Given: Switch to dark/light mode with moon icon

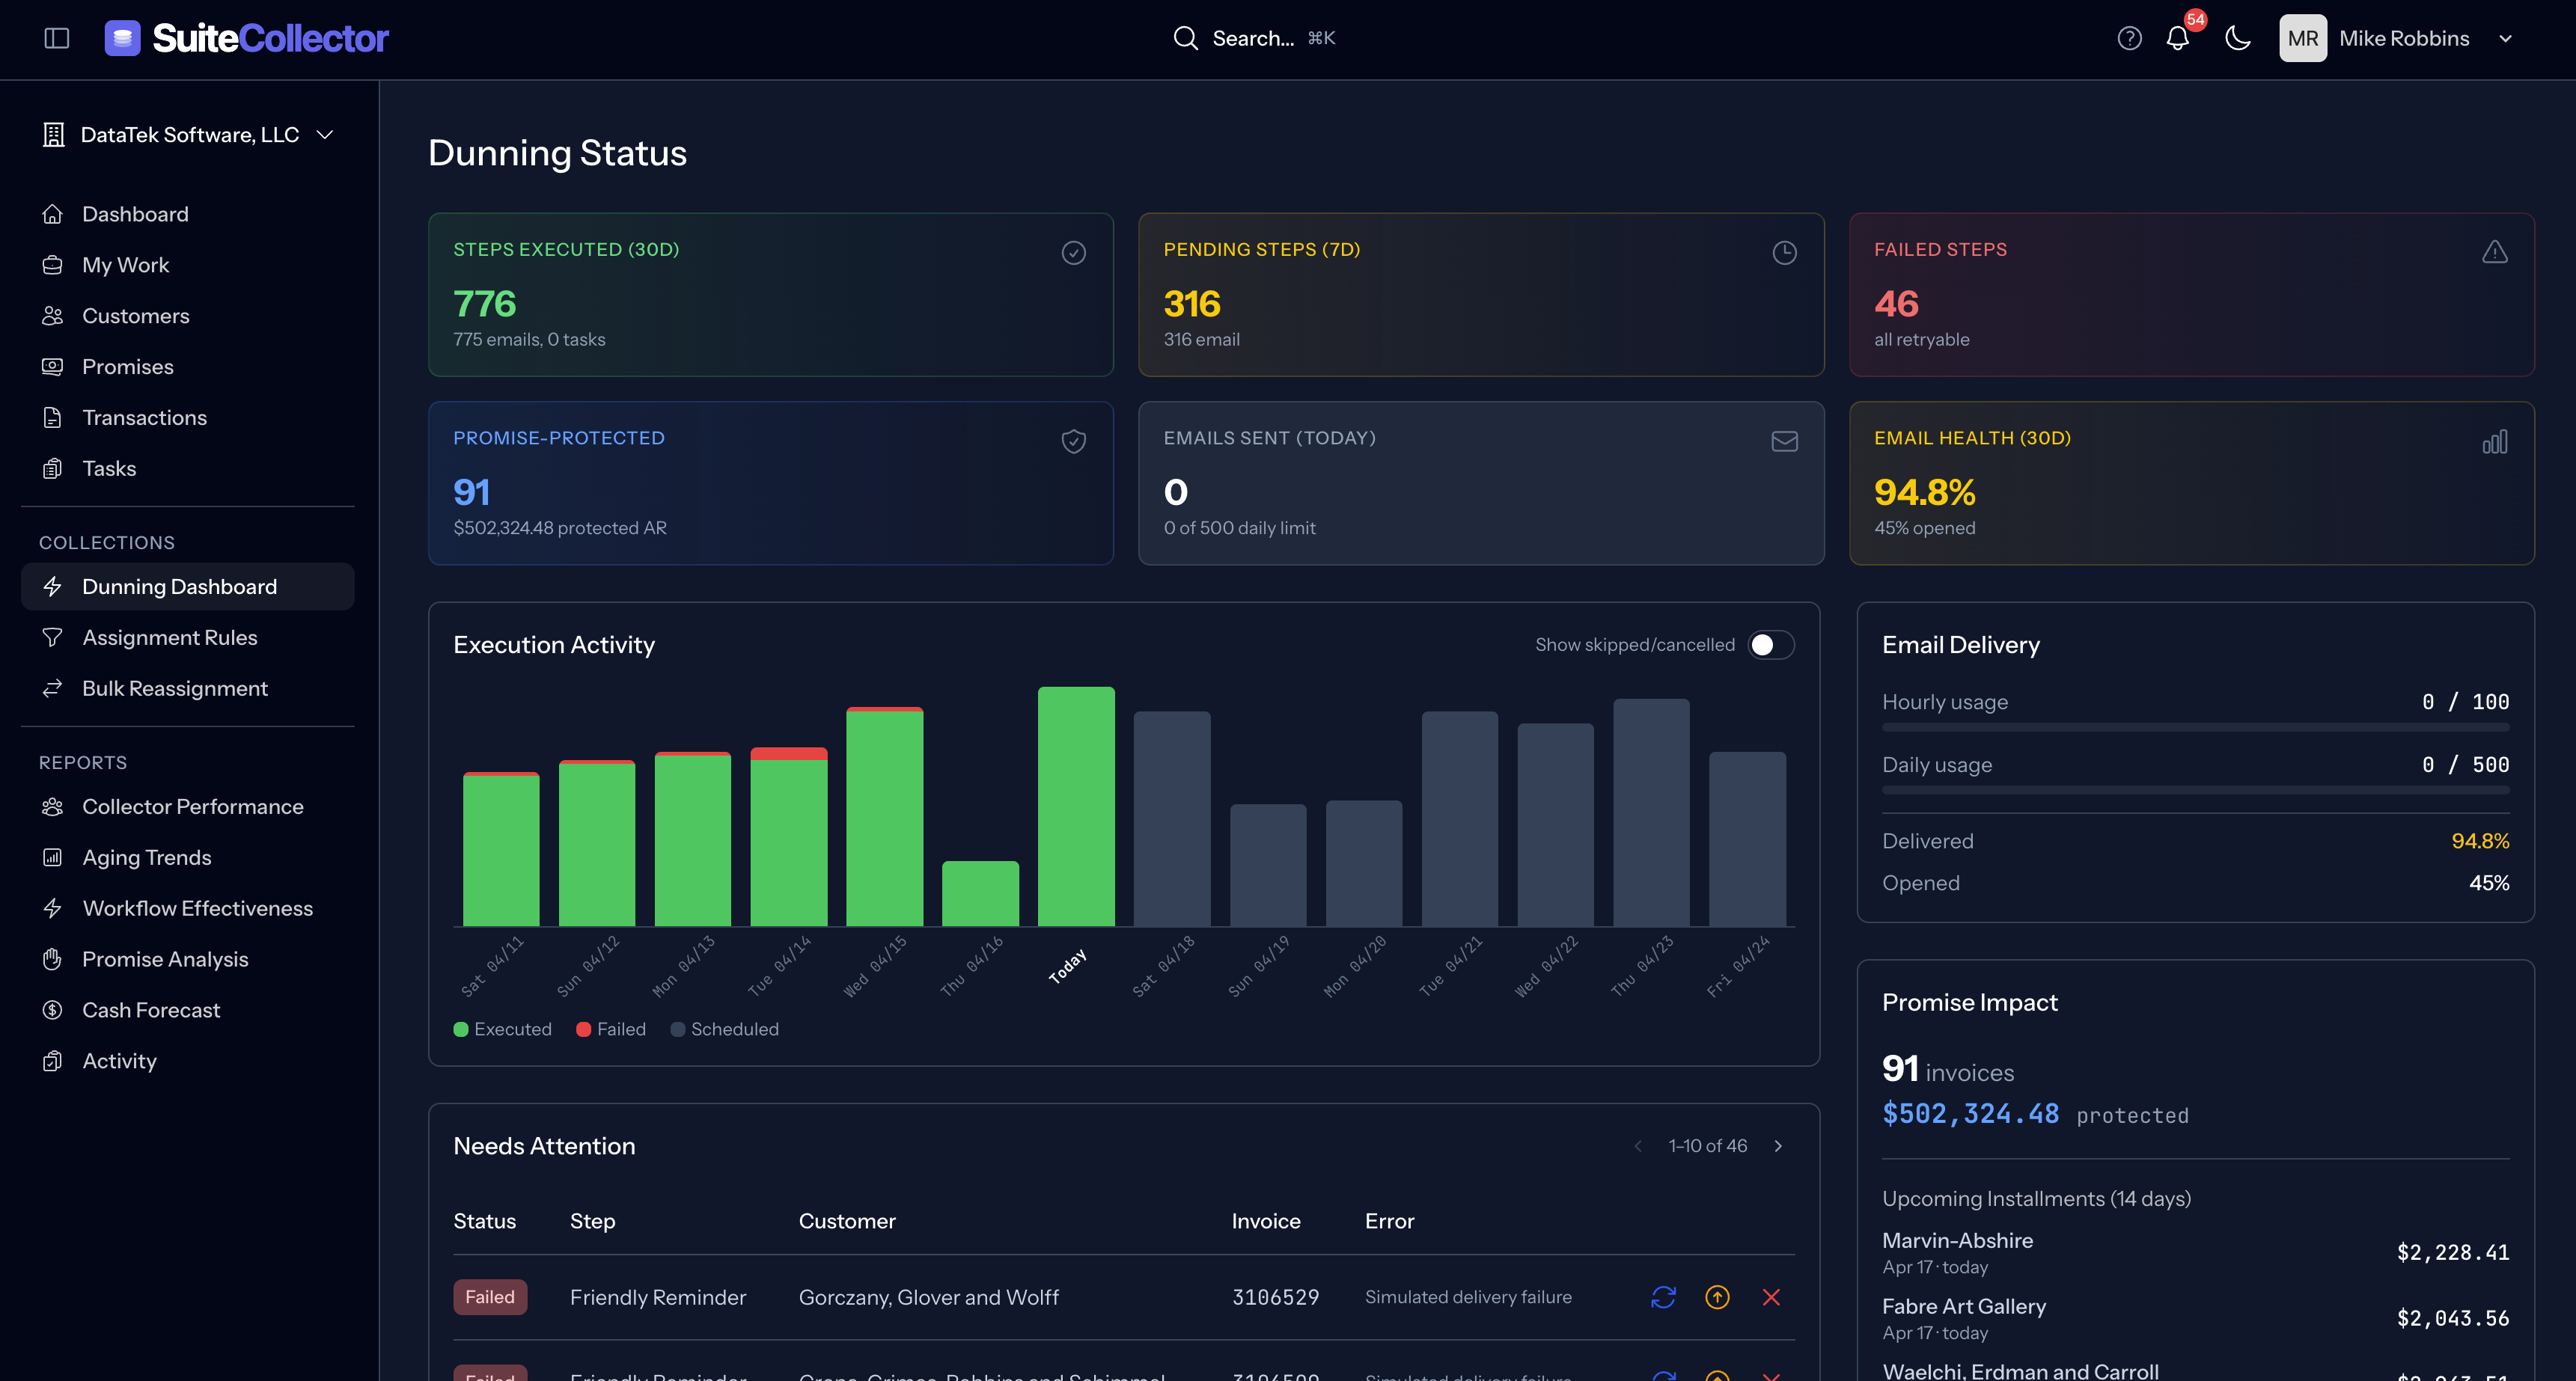Looking at the screenshot, I should click(2237, 38).
